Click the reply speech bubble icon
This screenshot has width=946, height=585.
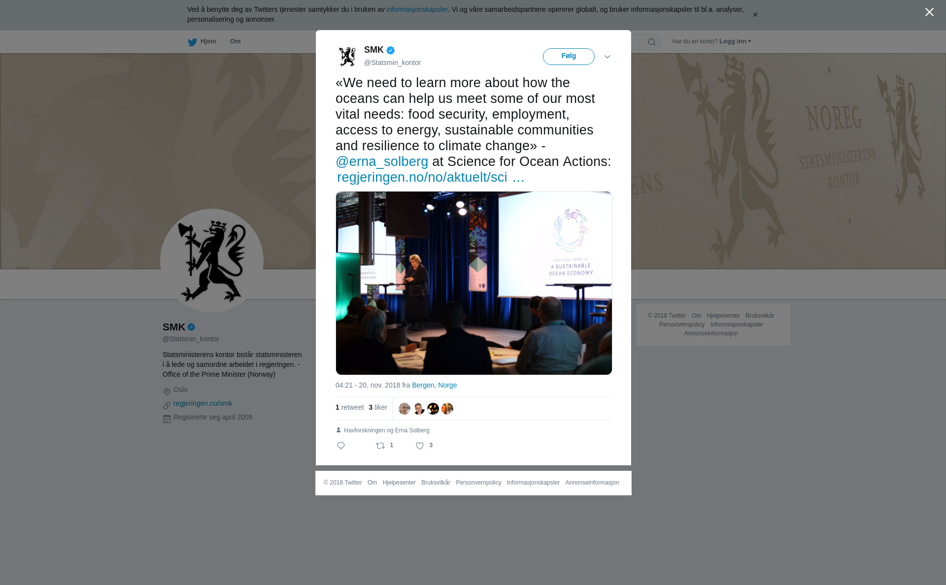coord(341,446)
